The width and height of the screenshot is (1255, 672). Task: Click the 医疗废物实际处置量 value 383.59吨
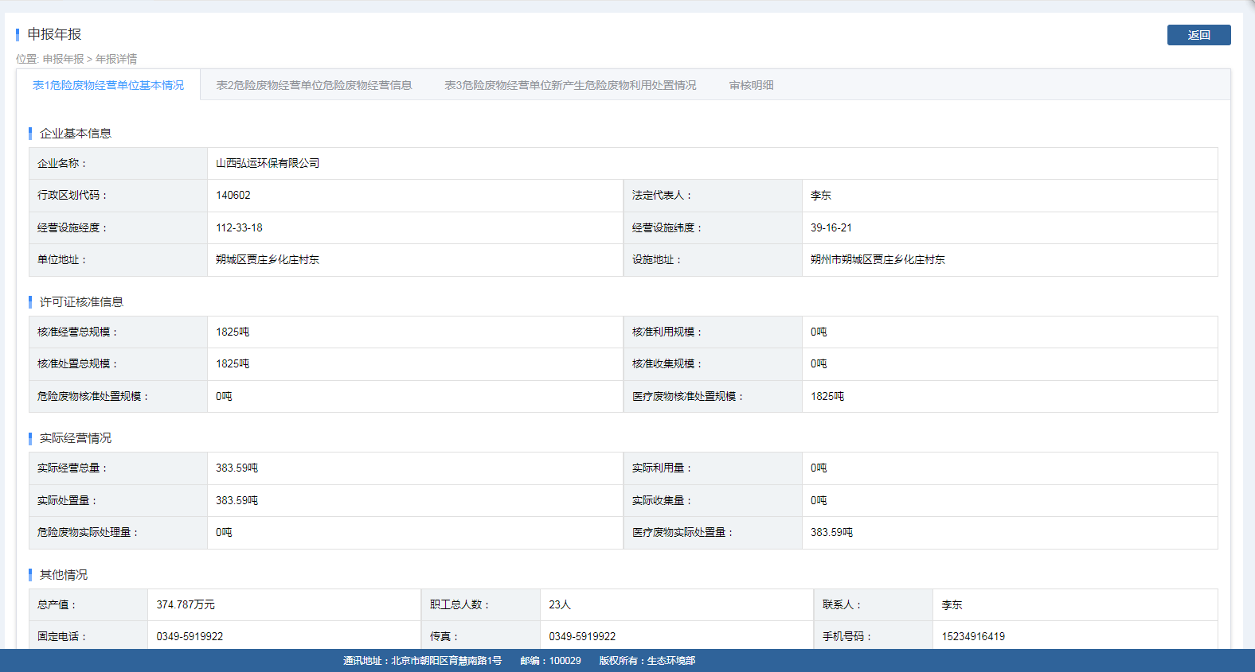tap(831, 532)
